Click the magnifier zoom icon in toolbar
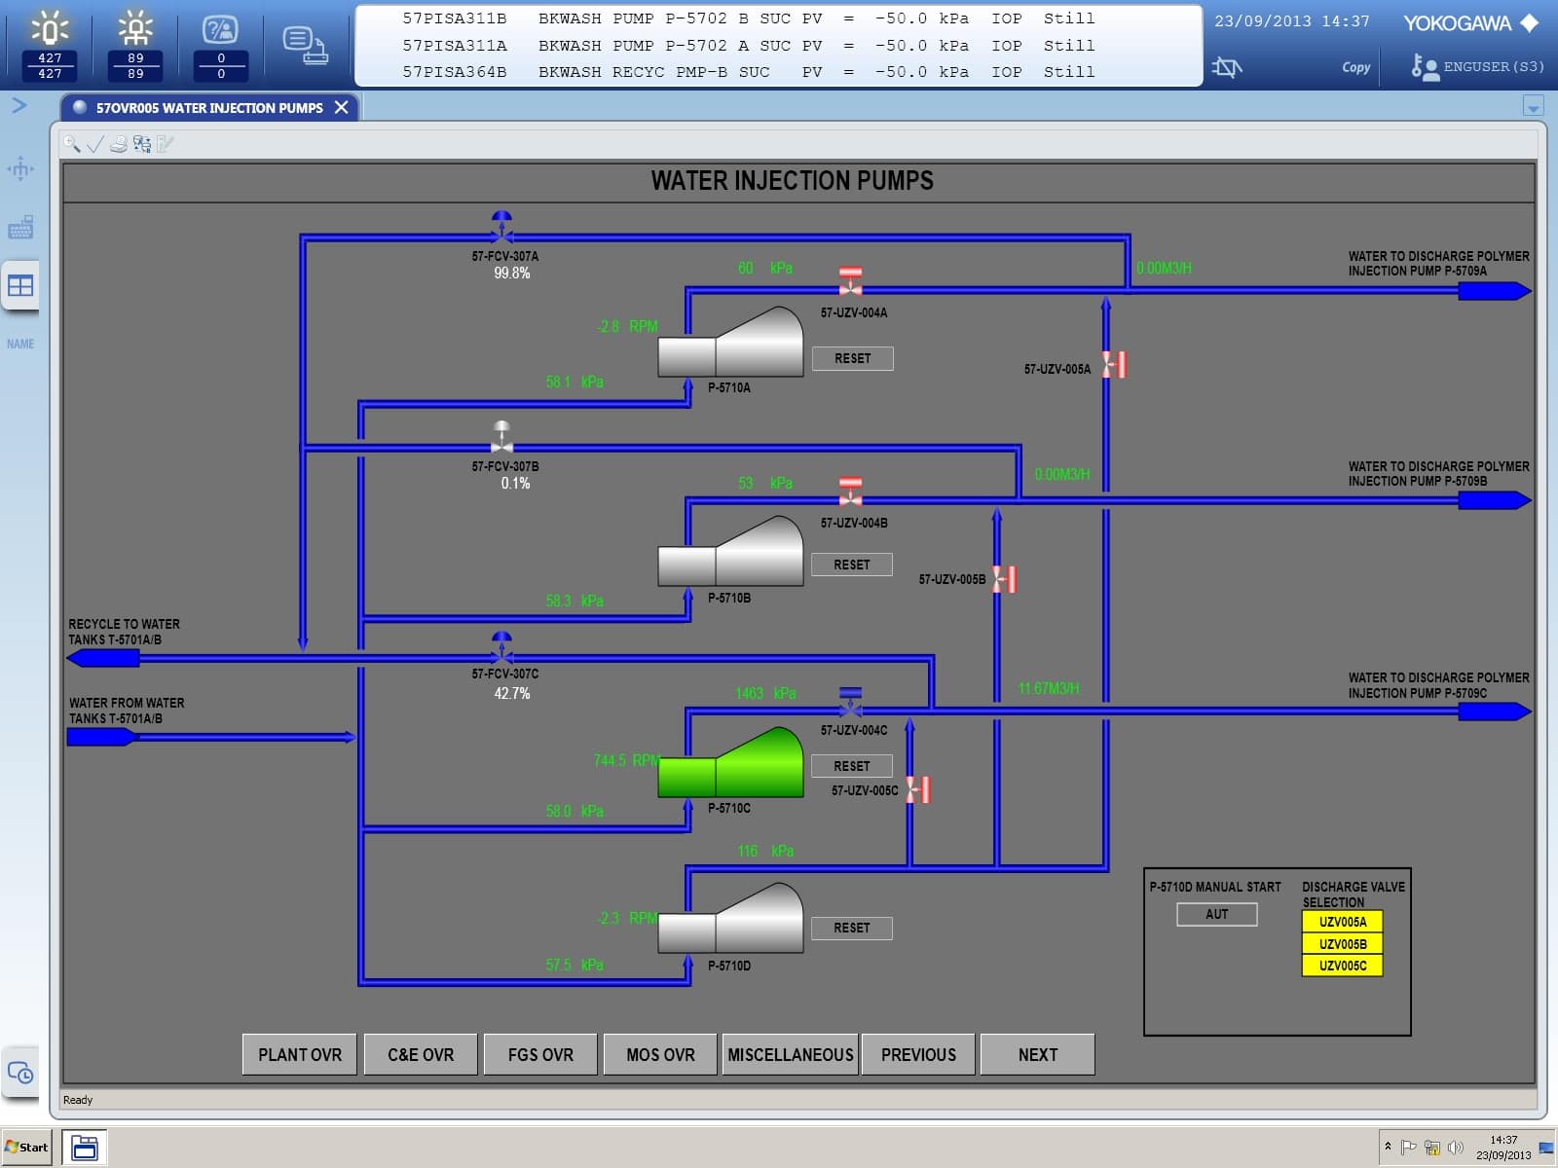 point(72,144)
